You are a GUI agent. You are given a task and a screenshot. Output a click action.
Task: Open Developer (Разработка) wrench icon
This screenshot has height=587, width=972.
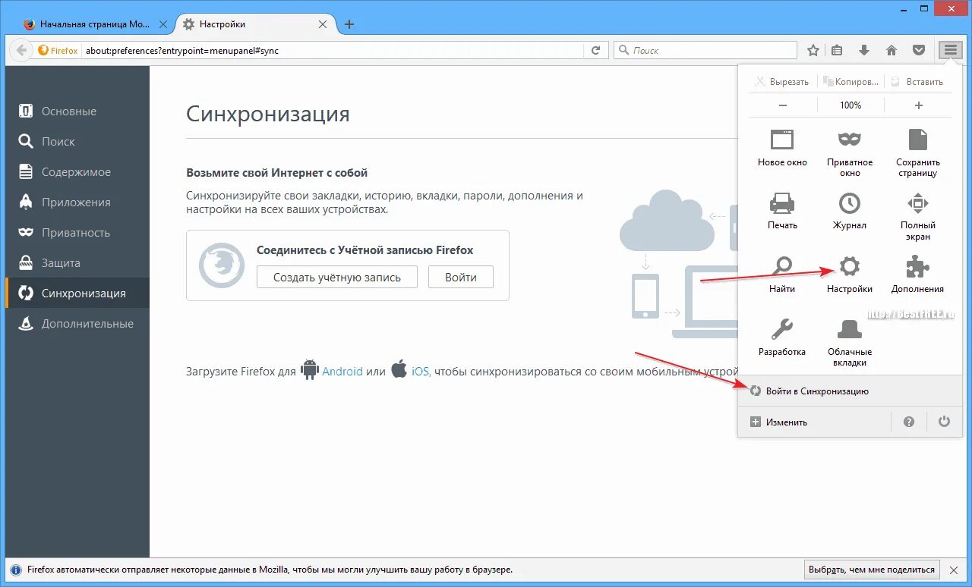[x=782, y=337]
